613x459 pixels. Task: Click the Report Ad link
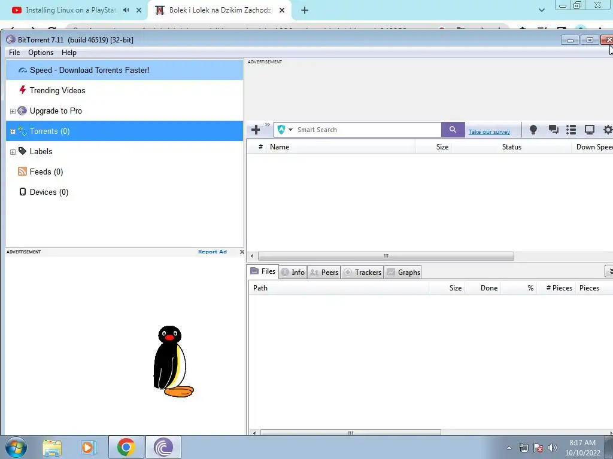[213, 252]
